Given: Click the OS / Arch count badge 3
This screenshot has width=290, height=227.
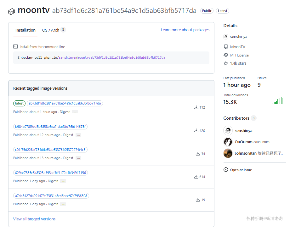Looking at the screenshot, I should pyautogui.click(x=63, y=30).
